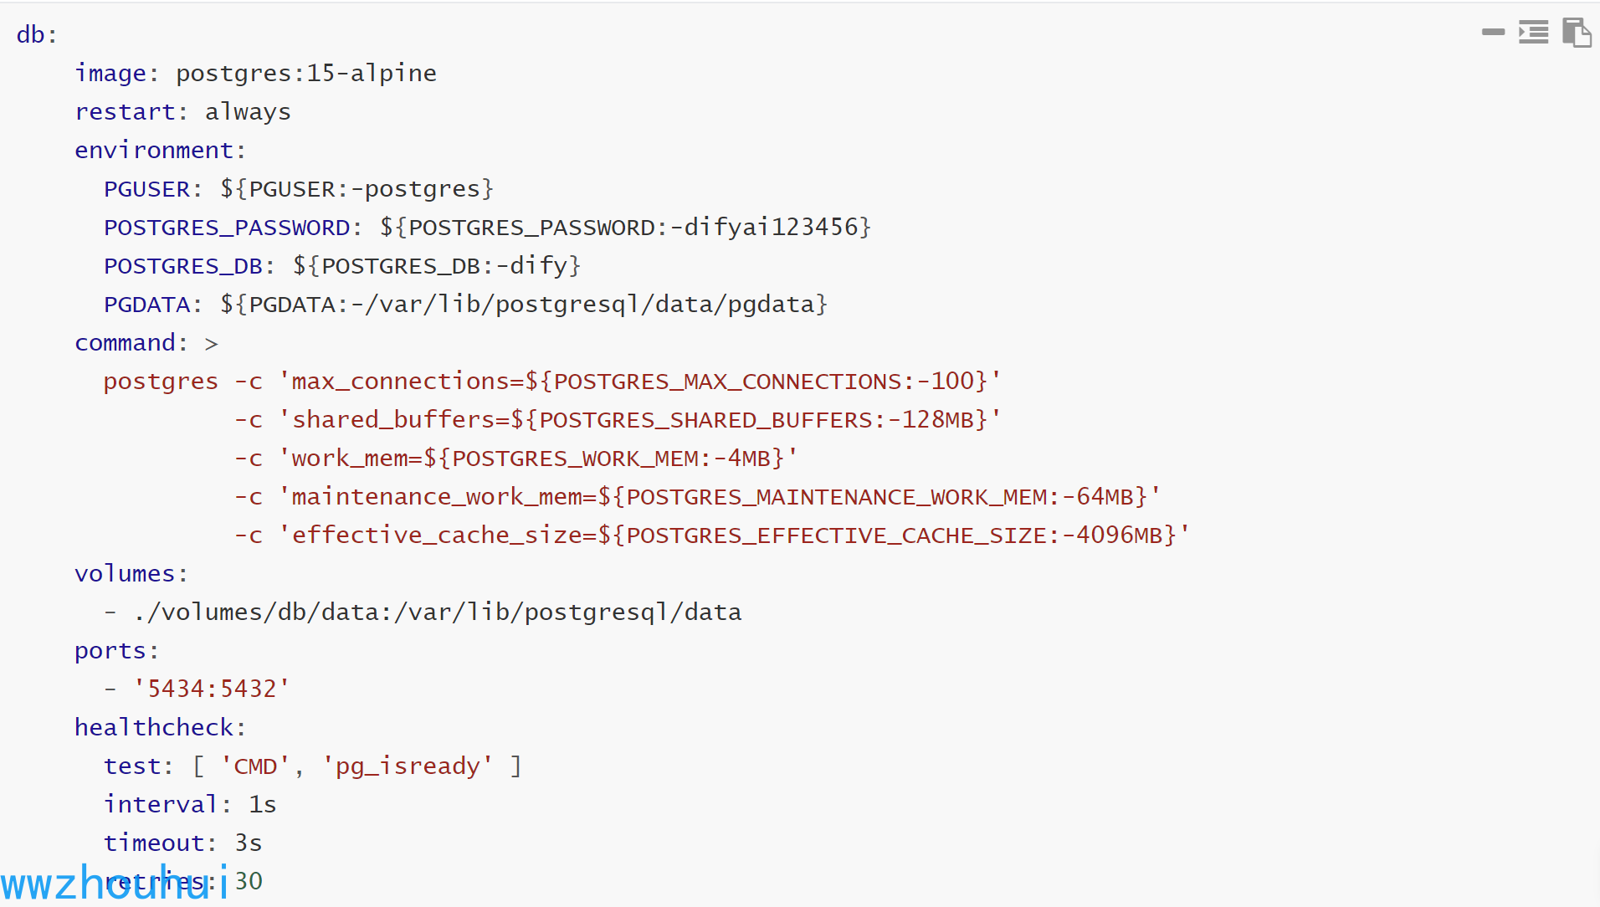1600x907 pixels.
Task: Click the indent lines icon in toolbar
Action: 1533,33
